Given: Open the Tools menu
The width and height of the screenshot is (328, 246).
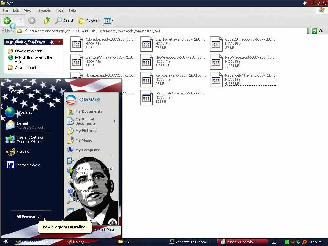Looking at the screenshot, I should (60, 10).
